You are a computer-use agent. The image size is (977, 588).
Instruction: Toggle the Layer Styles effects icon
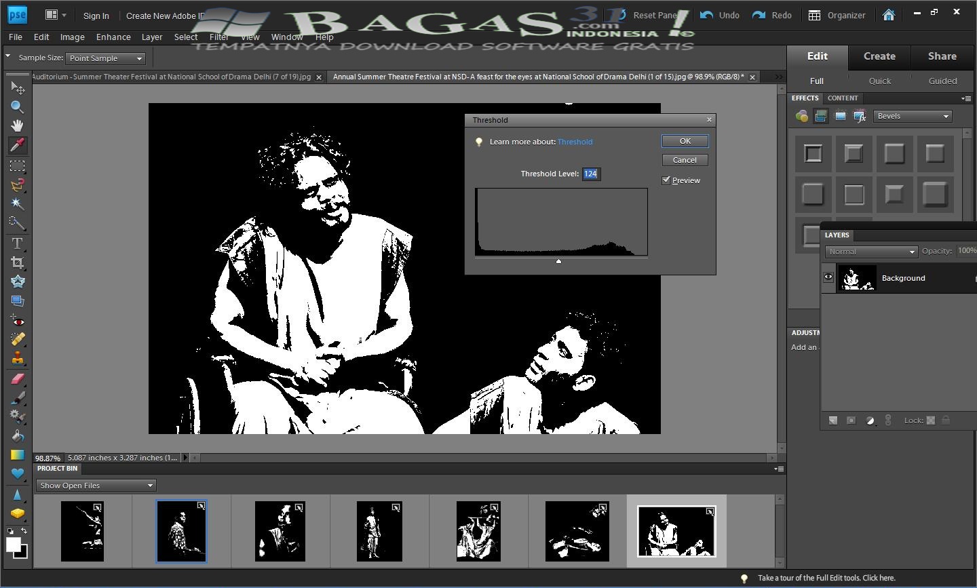(820, 116)
